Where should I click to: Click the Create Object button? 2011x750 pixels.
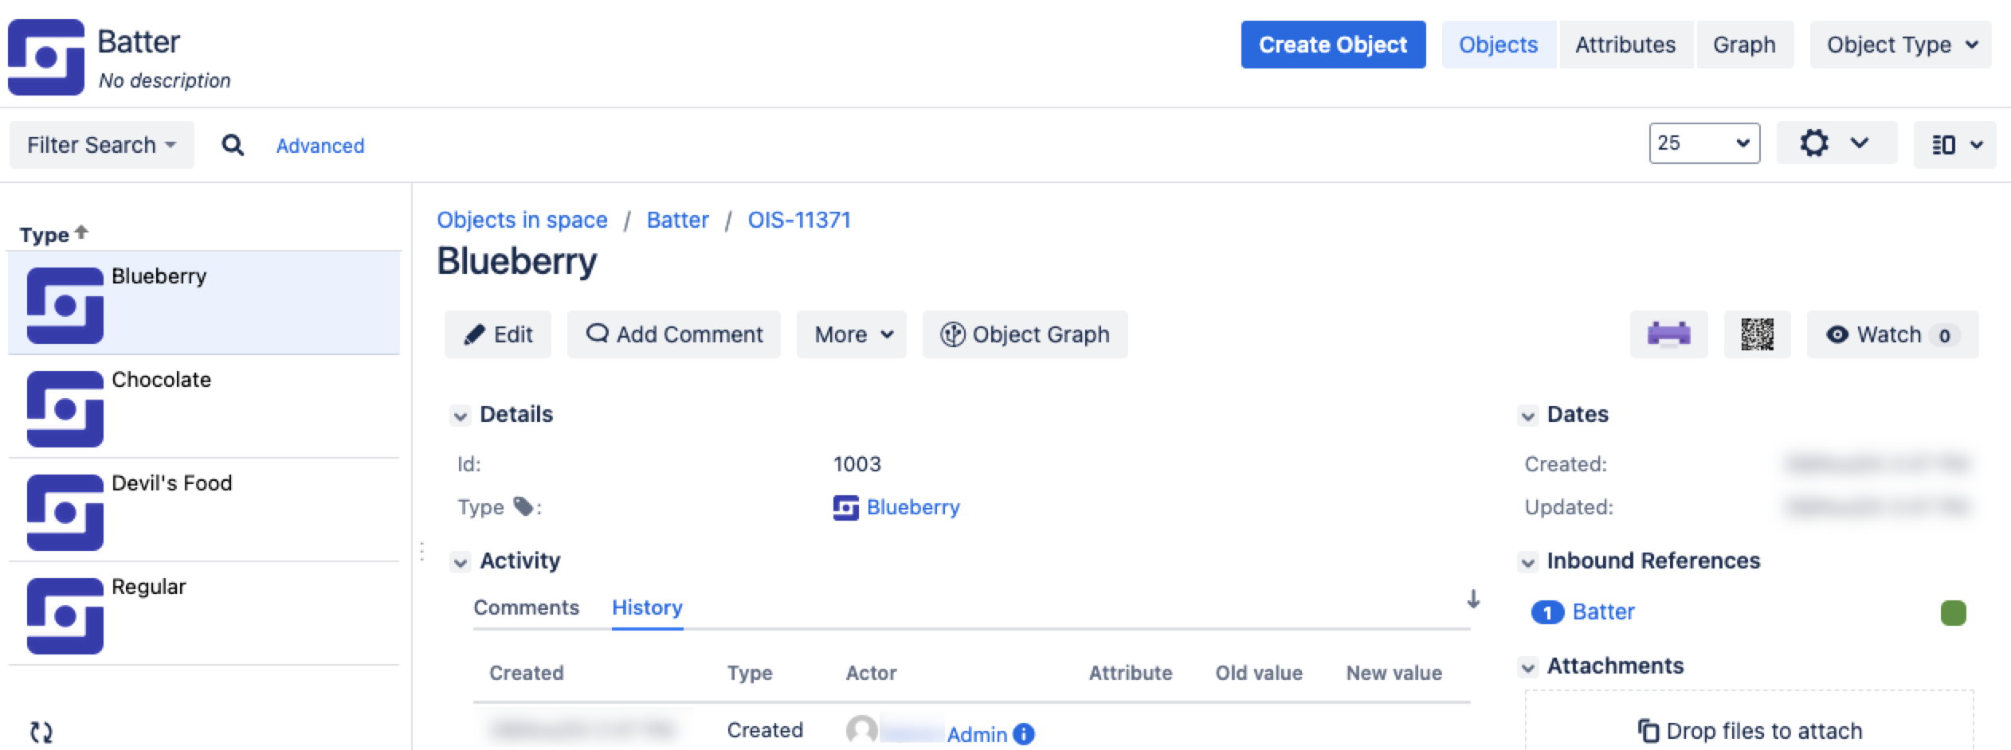coord(1333,45)
